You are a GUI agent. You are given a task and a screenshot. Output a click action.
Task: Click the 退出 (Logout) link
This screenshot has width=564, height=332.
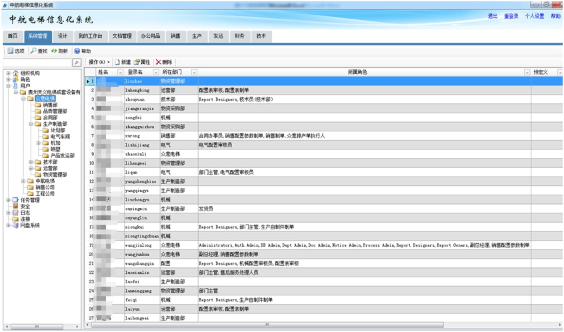point(493,16)
